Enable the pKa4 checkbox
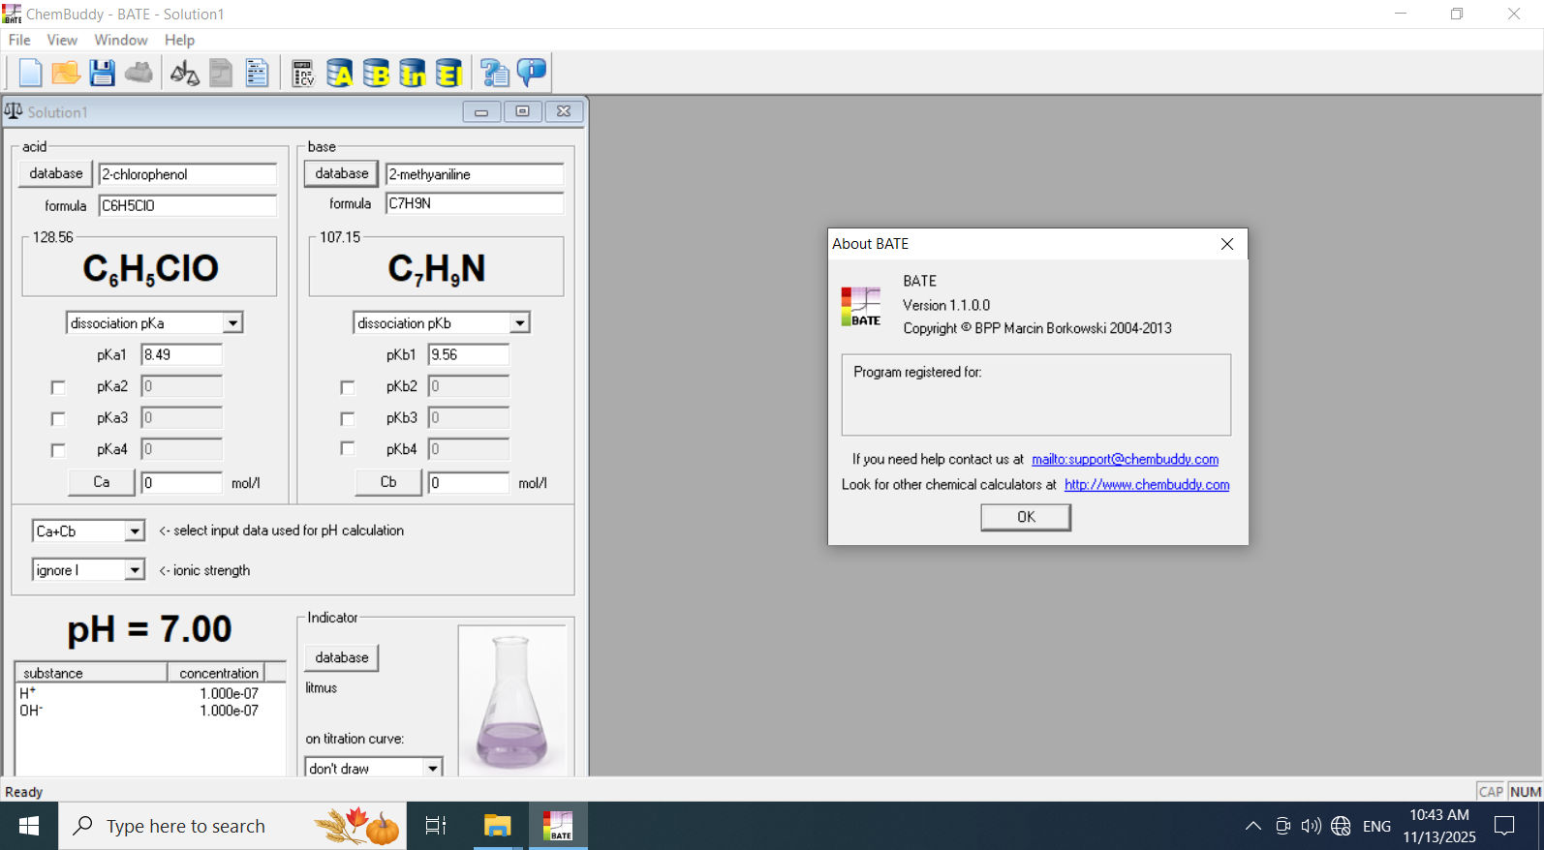Screen dimensions: 1544x850 (x=58, y=450)
